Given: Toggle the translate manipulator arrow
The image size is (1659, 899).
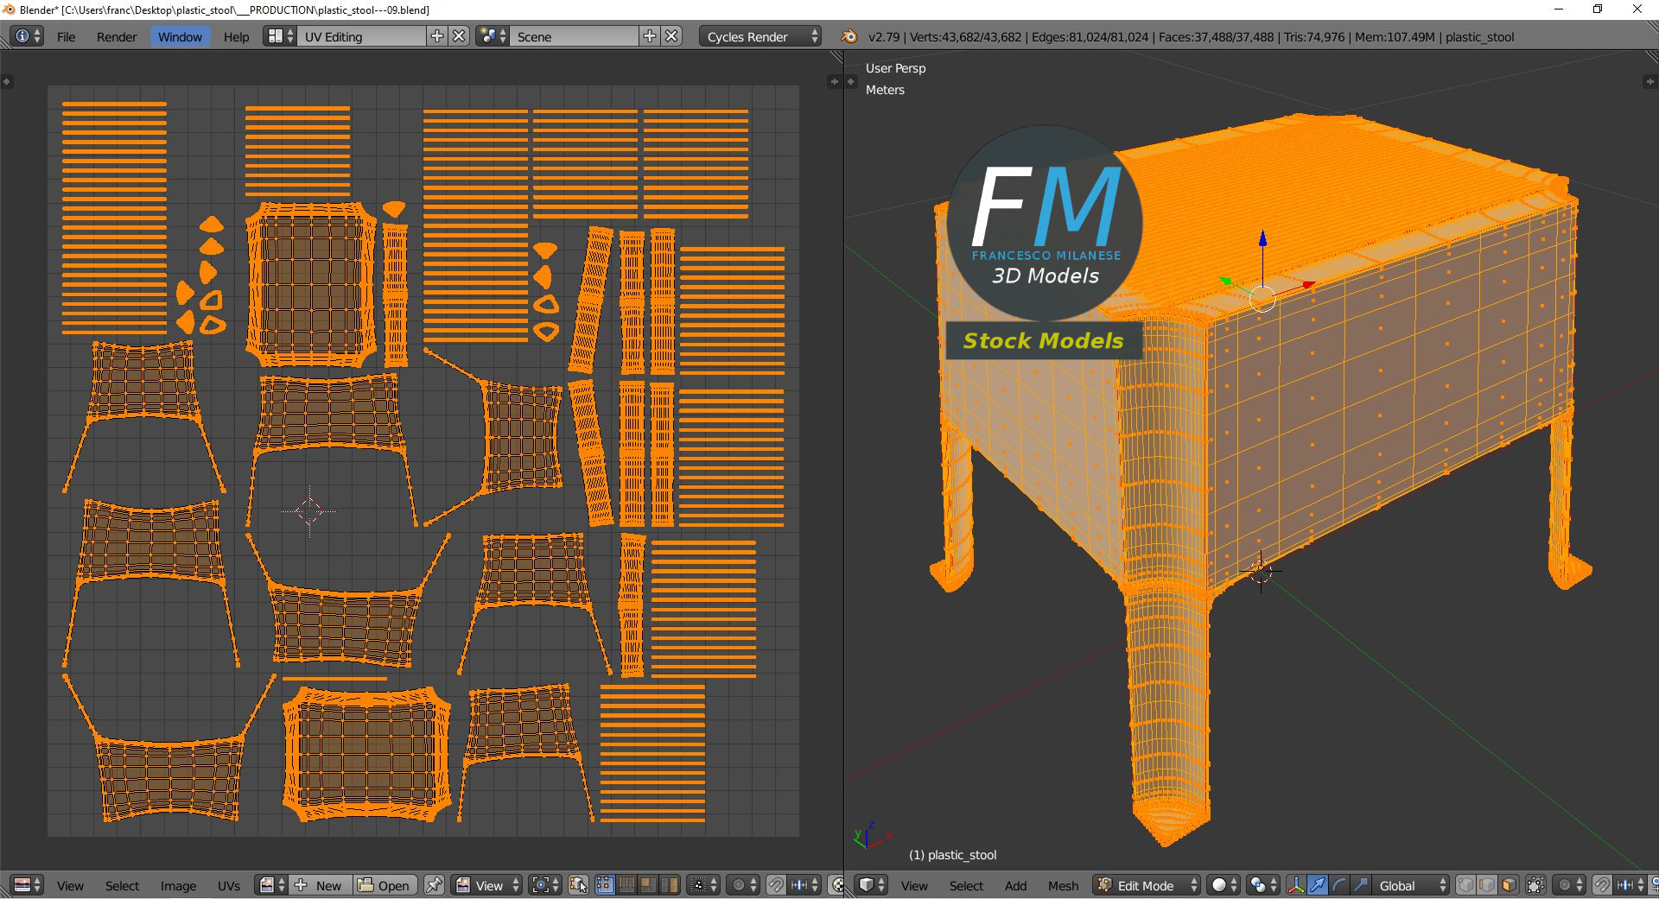Looking at the screenshot, I should pyautogui.click(x=1318, y=885).
